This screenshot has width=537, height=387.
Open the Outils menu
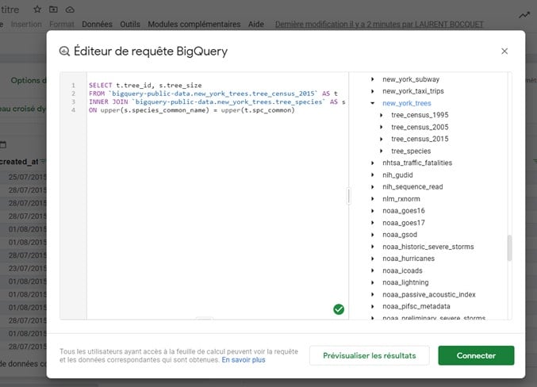point(130,25)
